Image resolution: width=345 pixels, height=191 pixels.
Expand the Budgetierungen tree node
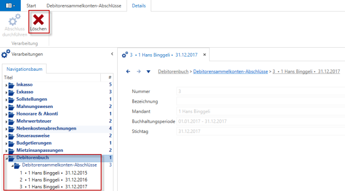coord(6,143)
